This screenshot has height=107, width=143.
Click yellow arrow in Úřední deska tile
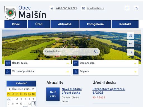pyautogui.click(x=67, y=63)
